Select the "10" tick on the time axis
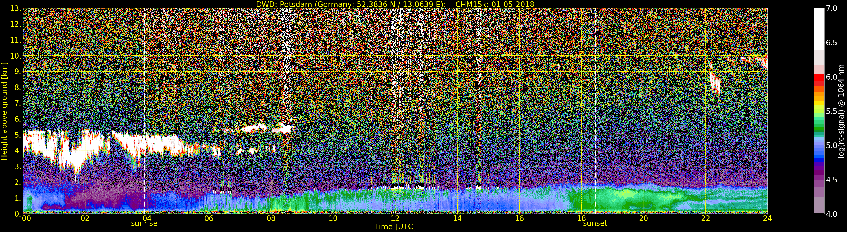847x232 pixels. coord(333,218)
